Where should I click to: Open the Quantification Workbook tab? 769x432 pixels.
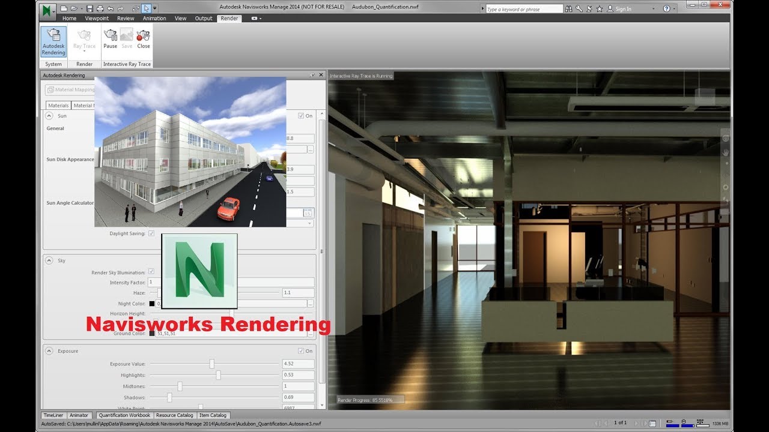(124, 415)
